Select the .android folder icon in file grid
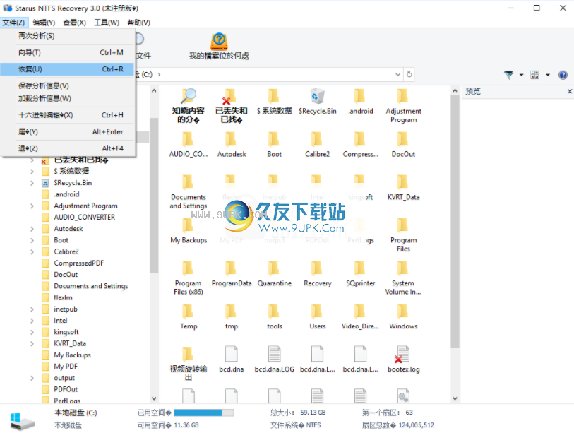This screenshot has width=574, height=433. click(360, 96)
